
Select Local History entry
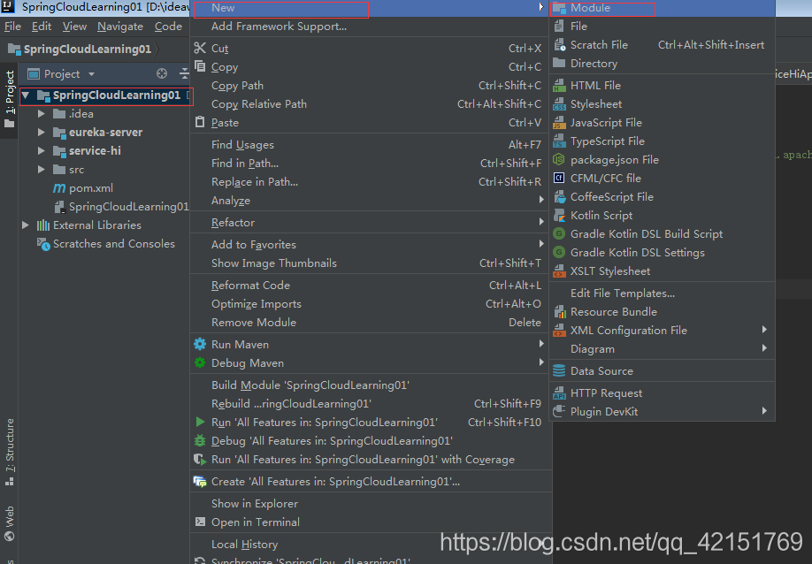point(370,544)
